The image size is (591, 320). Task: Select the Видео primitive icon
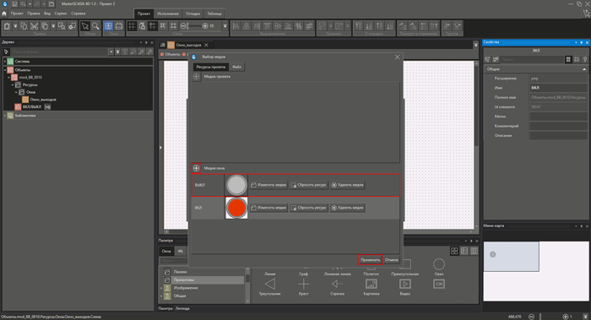pos(404,286)
